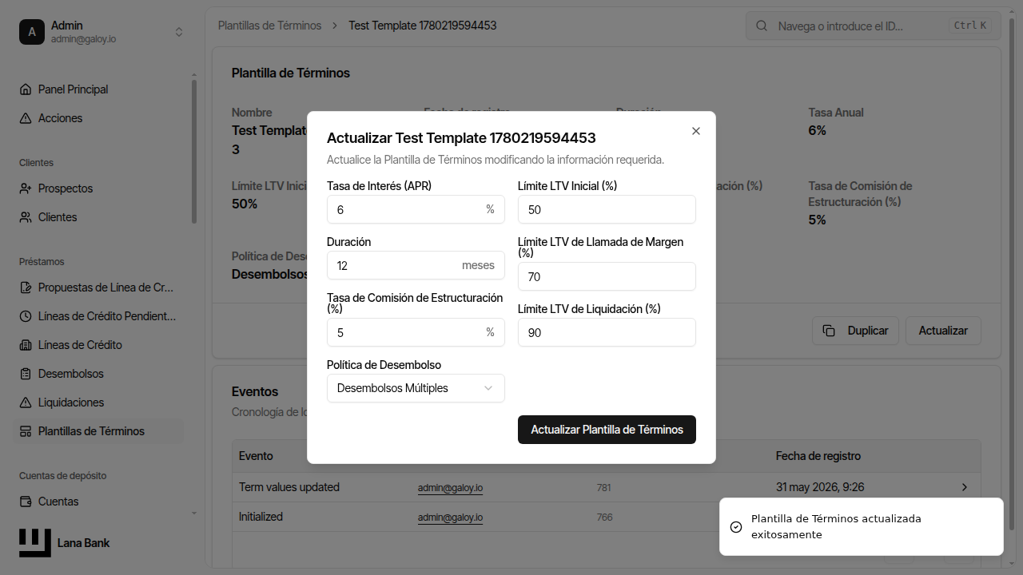1023x575 pixels.
Task: Click the Acciones warning triangle icon
Action: click(x=26, y=118)
